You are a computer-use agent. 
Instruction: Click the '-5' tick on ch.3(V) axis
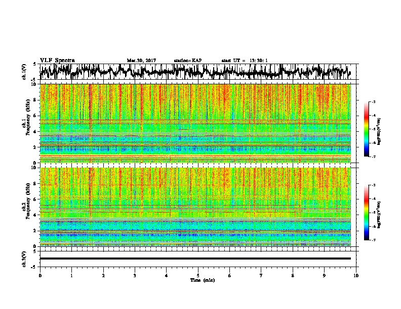(x=34, y=267)
